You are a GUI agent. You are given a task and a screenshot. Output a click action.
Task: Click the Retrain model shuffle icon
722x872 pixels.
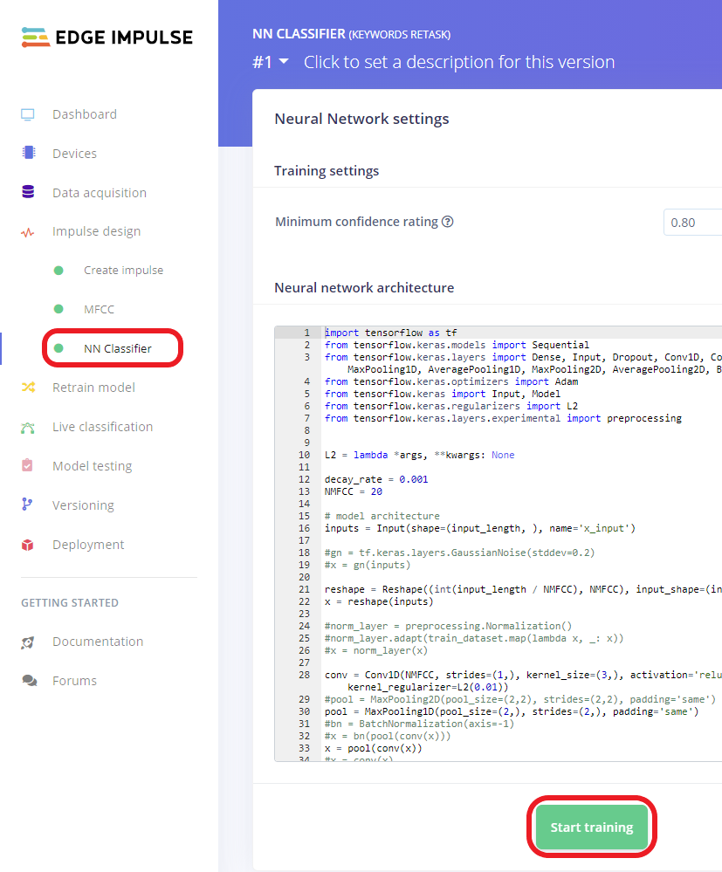click(28, 388)
